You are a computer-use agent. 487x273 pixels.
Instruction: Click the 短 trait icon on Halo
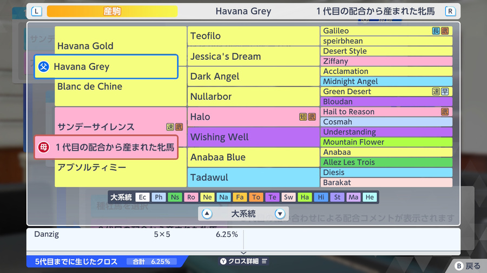pyautogui.click(x=303, y=117)
